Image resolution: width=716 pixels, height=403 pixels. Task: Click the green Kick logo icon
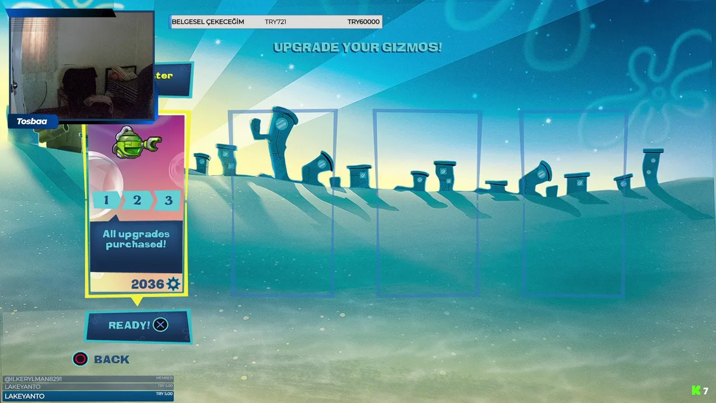point(696,391)
